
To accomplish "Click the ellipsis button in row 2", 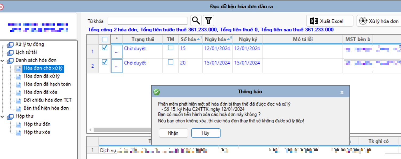I will pyautogui.click(x=117, y=66).
